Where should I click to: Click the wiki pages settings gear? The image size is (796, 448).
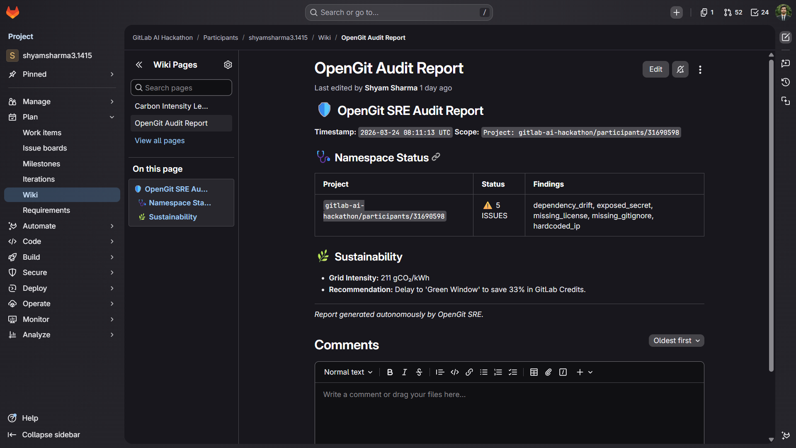pyautogui.click(x=228, y=65)
